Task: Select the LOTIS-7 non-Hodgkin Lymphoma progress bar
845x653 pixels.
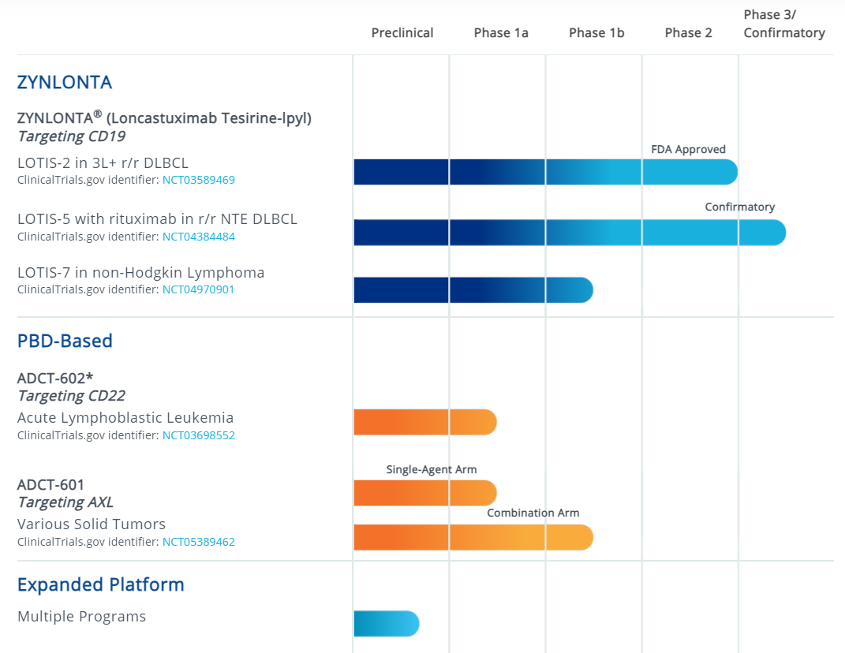Action: tap(472, 290)
